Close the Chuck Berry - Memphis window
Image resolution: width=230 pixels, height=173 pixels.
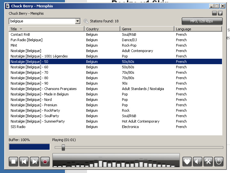(223, 6)
